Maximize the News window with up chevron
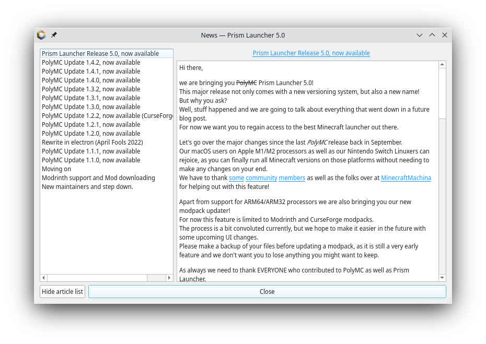This screenshot has height=344, width=486. [432, 35]
